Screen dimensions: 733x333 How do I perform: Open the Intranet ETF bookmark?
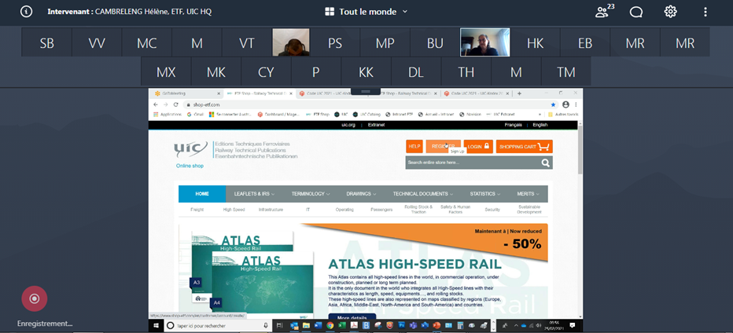tap(400, 114)
